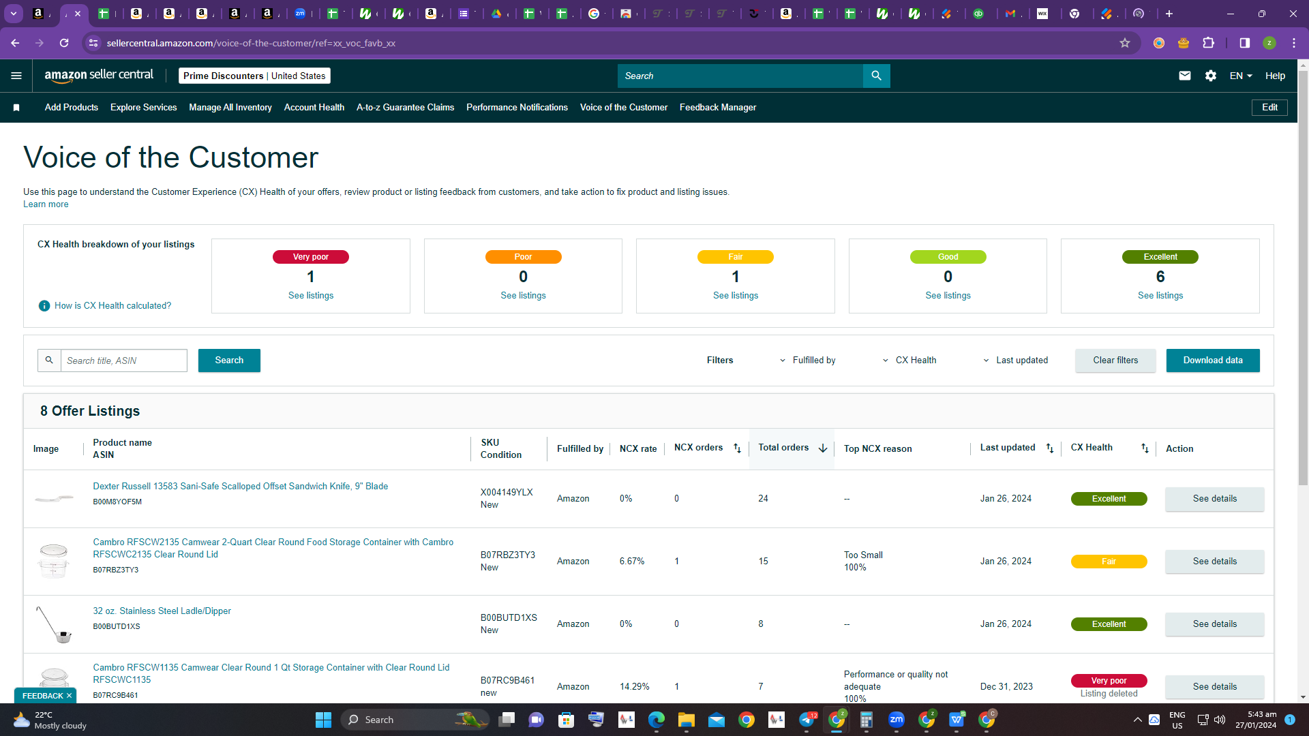Click the browser address bar

607,43
